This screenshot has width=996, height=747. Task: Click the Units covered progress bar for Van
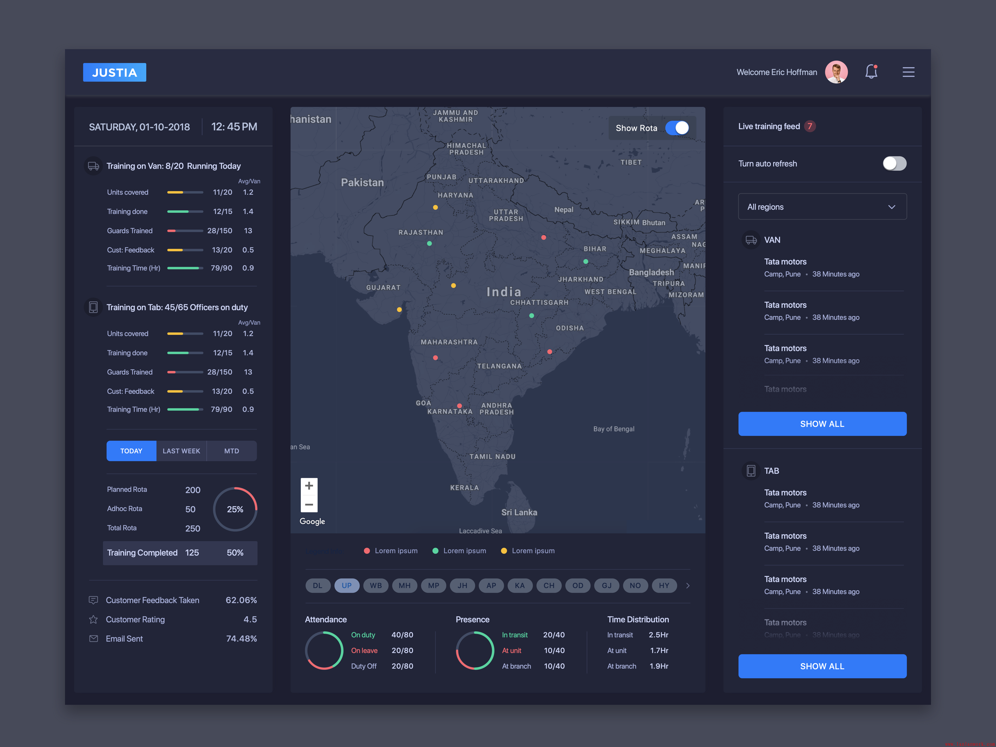point(185,192)
